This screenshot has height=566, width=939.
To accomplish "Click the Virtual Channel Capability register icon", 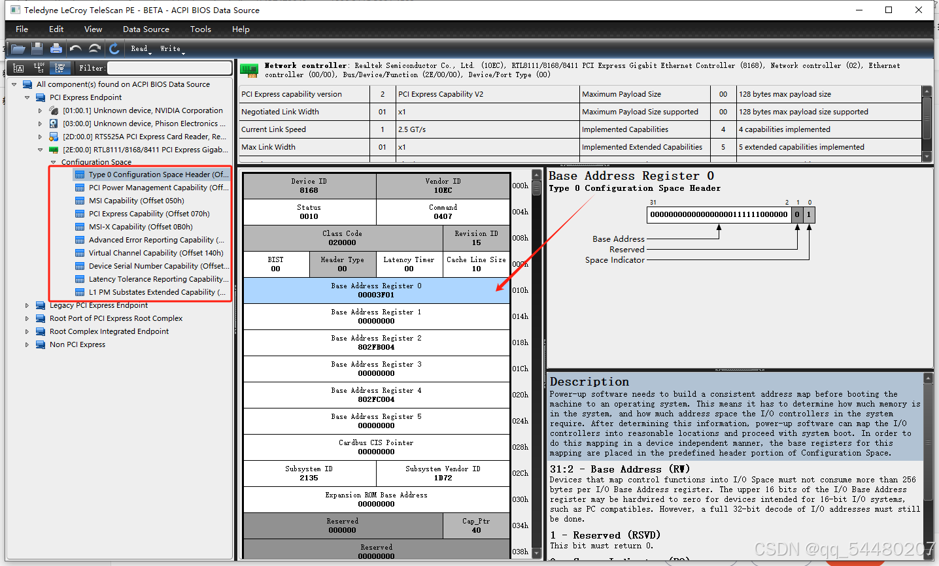I will [80, 253].
